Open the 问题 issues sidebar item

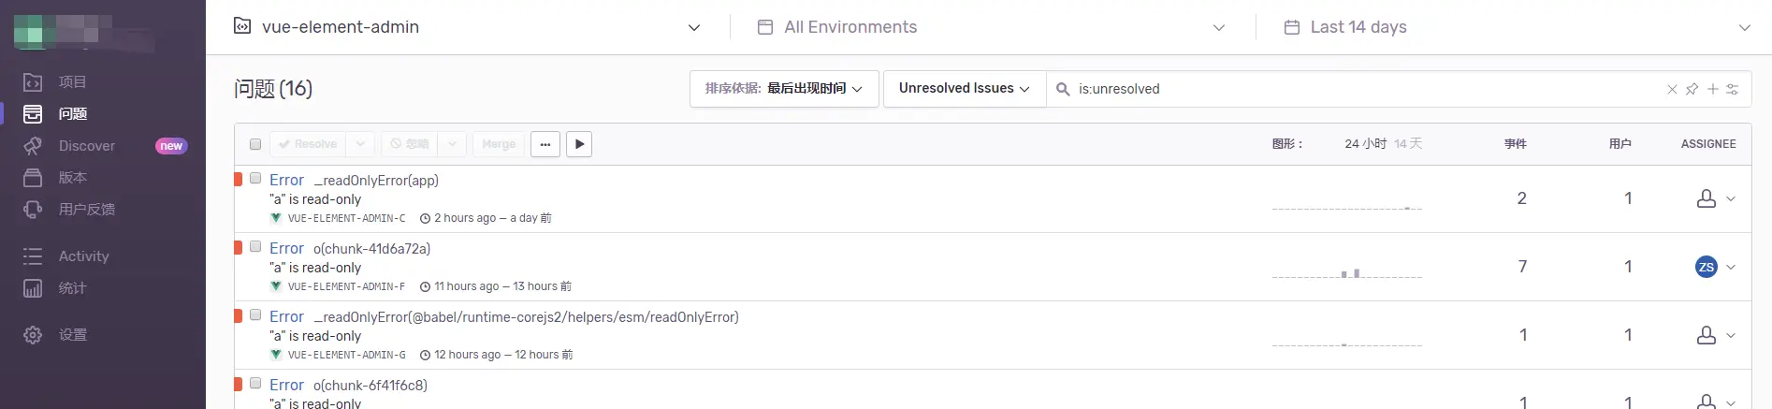point(73,114)
